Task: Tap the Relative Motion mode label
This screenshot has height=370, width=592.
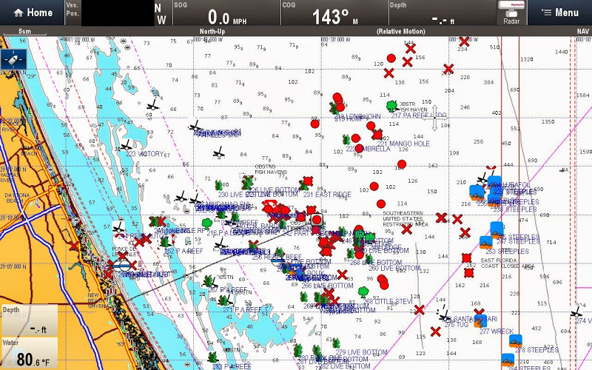Action: pyautogui.click(x=401, y=31)
